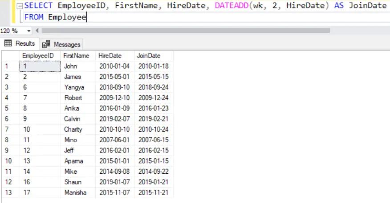Click the Messages tab icon
The image size is (390, 203).
pos(45,44)
